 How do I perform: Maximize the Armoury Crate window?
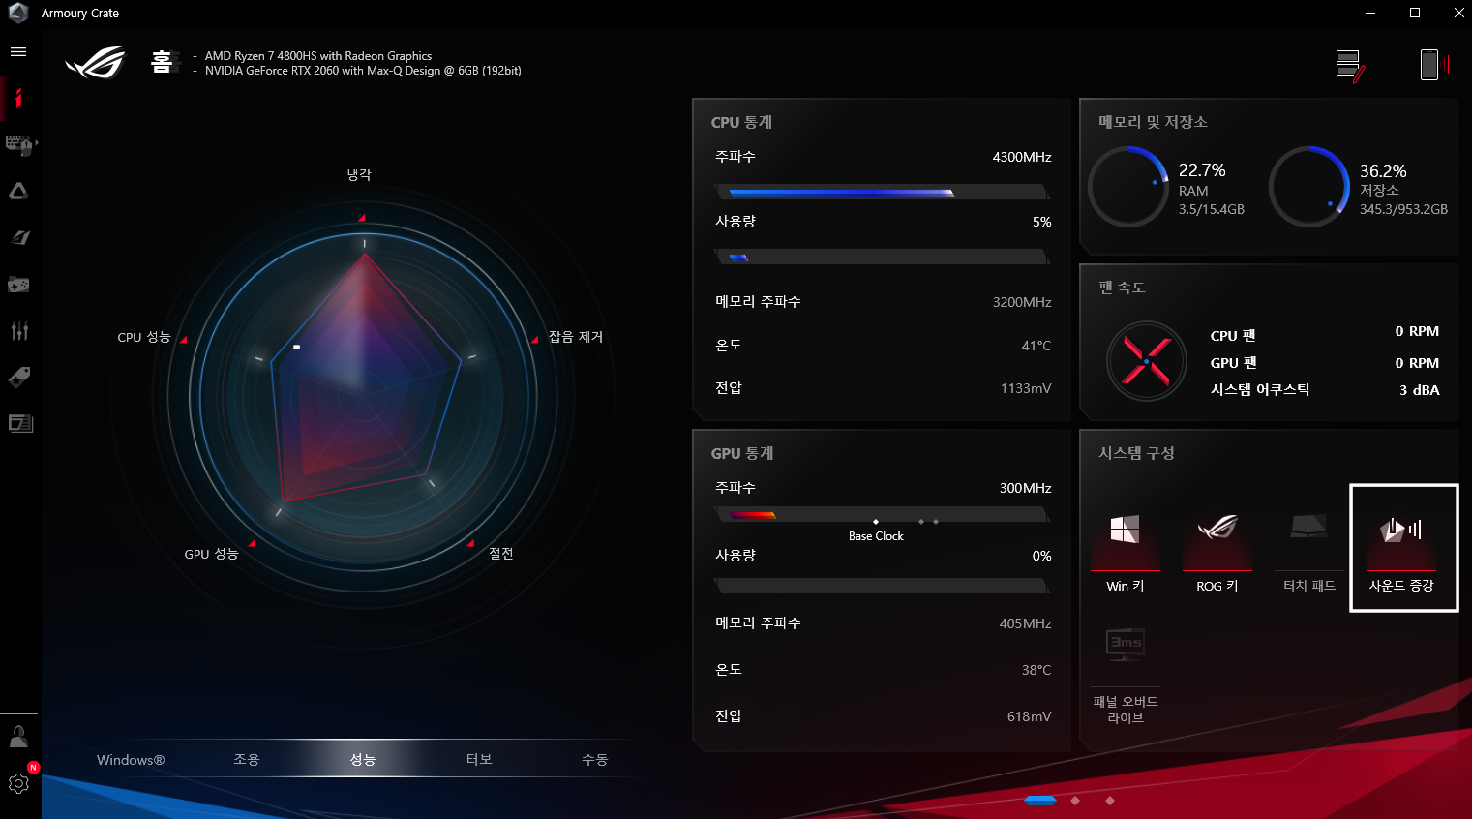[1415, 13]
